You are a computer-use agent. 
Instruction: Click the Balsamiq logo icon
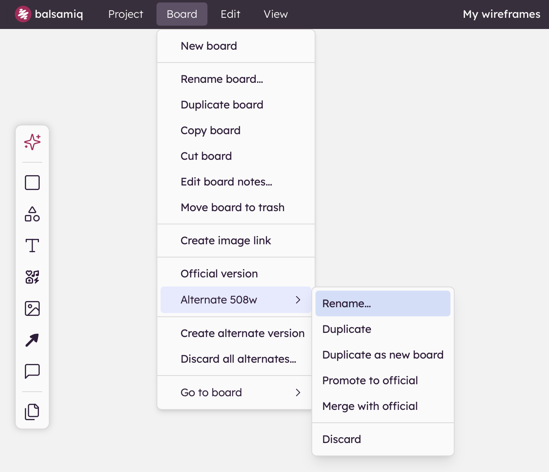pos(23,14)
